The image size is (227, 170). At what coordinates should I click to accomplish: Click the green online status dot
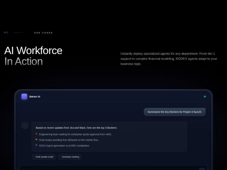pos(205,96)
